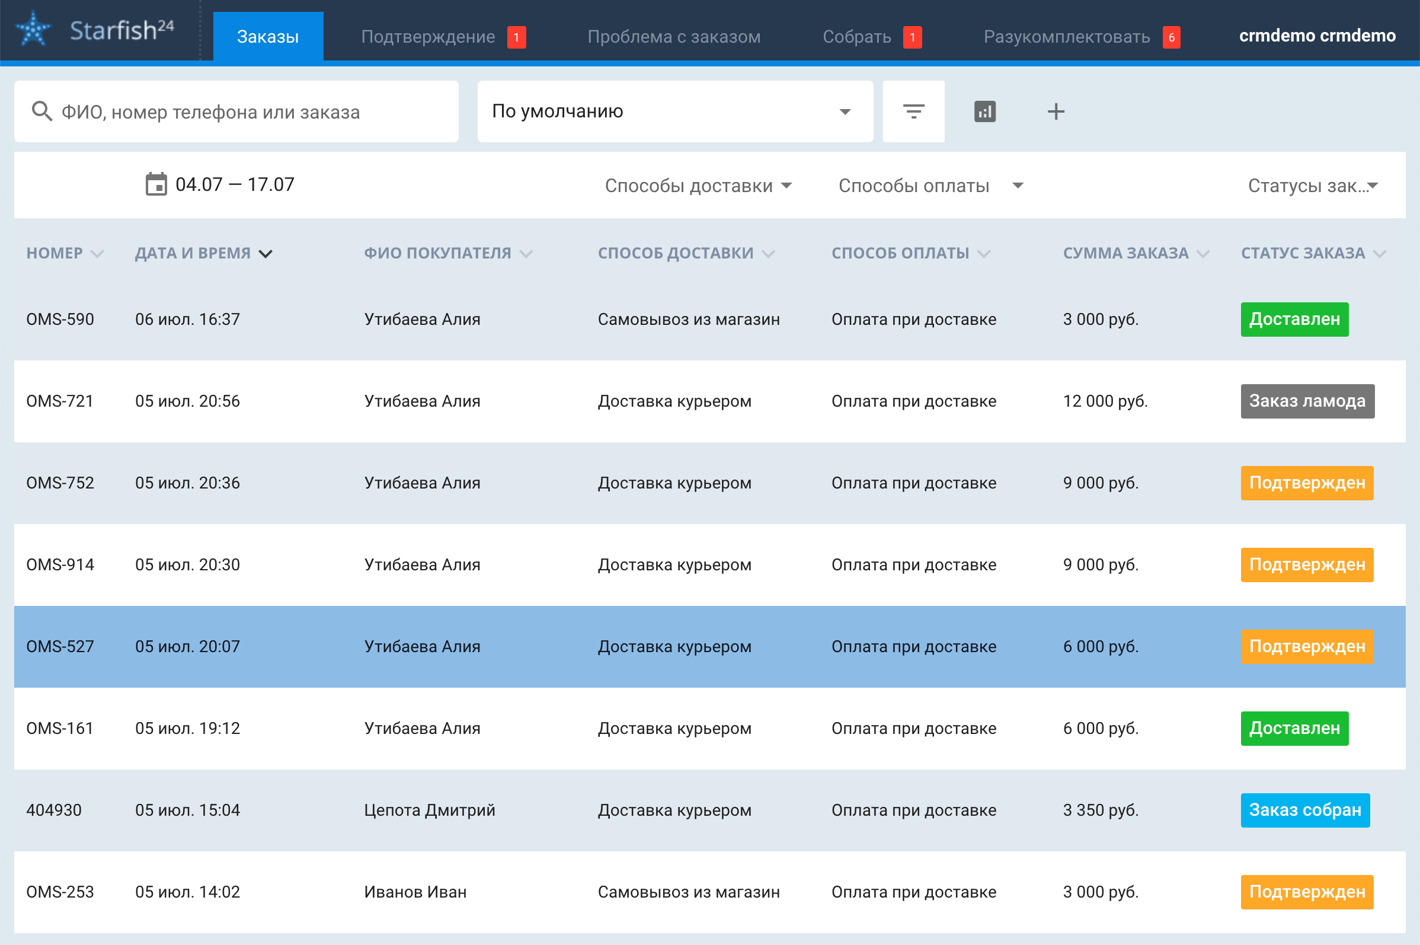Image resolution: width=1420 pixels, height=945 pixels.
Task: Sort by Номер column chevron
Action: click(x=97, y=254)
